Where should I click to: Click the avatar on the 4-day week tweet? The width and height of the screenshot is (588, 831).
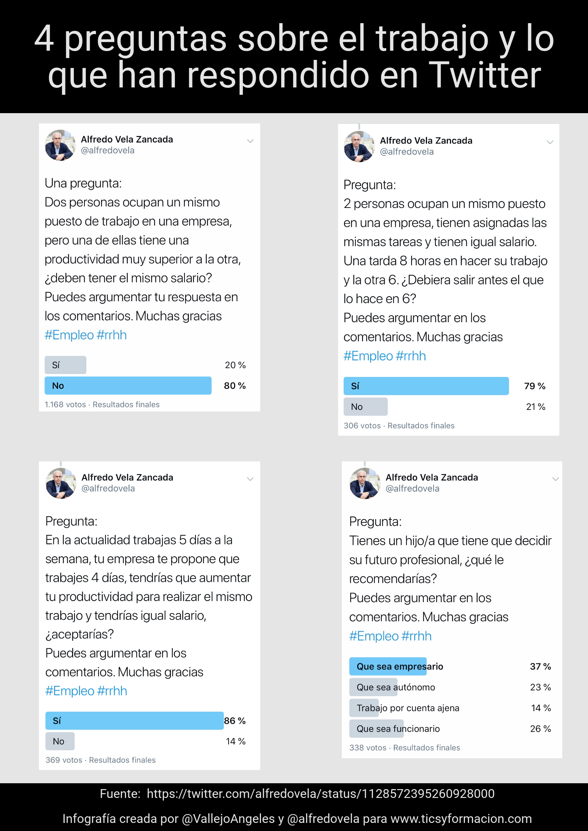61,483
